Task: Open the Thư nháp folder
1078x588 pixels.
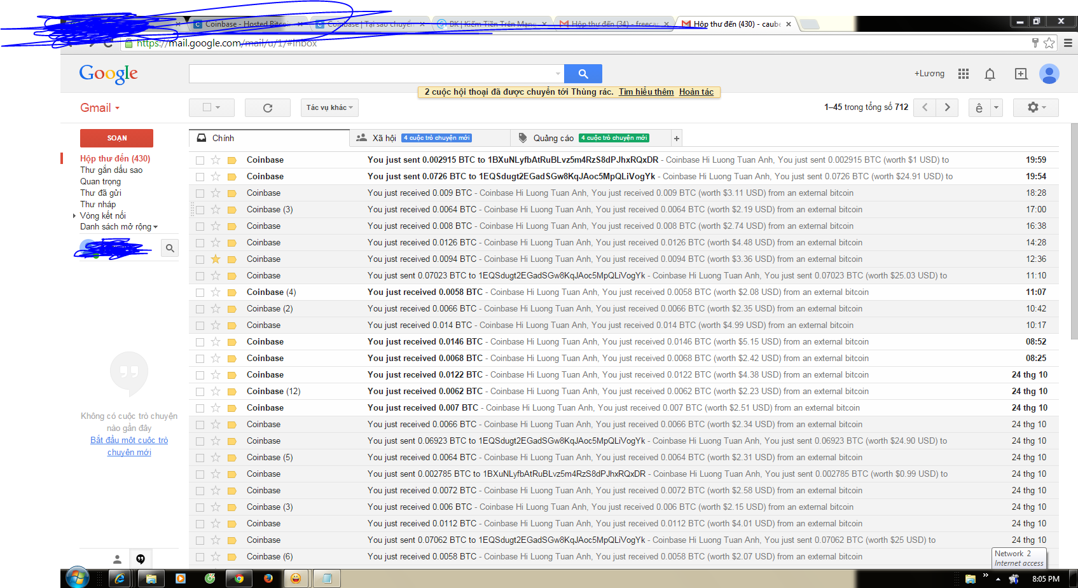Action: 98,204
